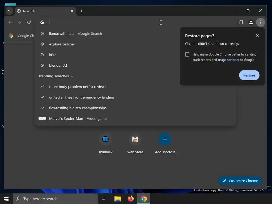Viewport: 272px width, 204px height.
Task: Click Customize Chrome button
Action: pos(240,181)
